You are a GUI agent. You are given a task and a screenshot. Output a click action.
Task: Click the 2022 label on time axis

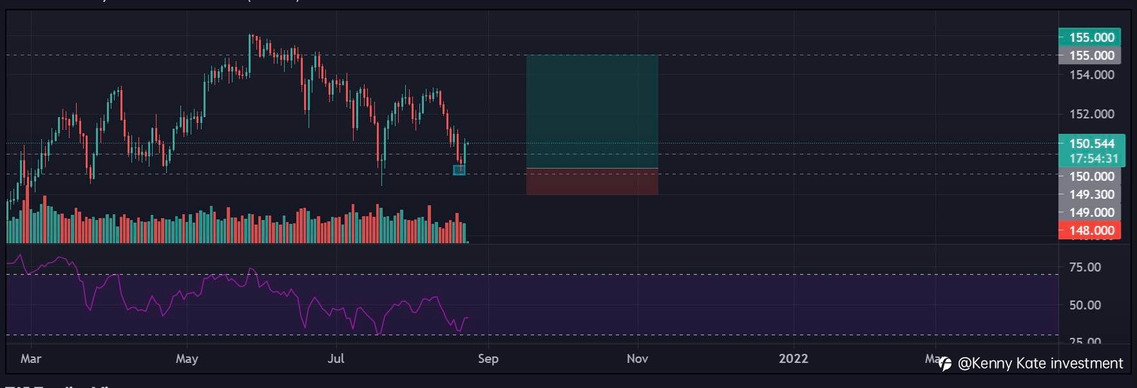tap(793, 358)
